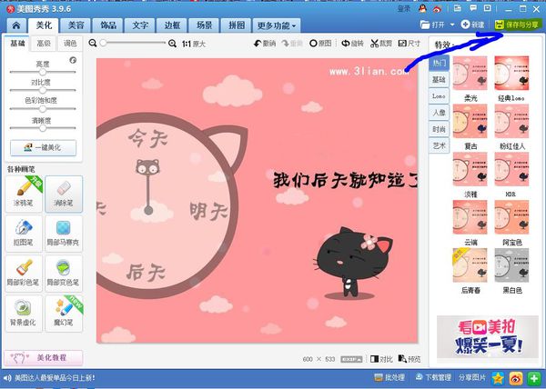Adjust the 亮度 brightness slider
This screenshot has height=389, width=546.
click(x=43, y=72)
